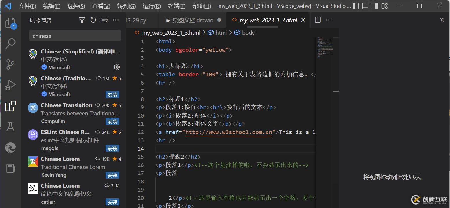Toggle bottom panel layout icon
Viewport: 450px width, 208px height.
click(365, 6)
